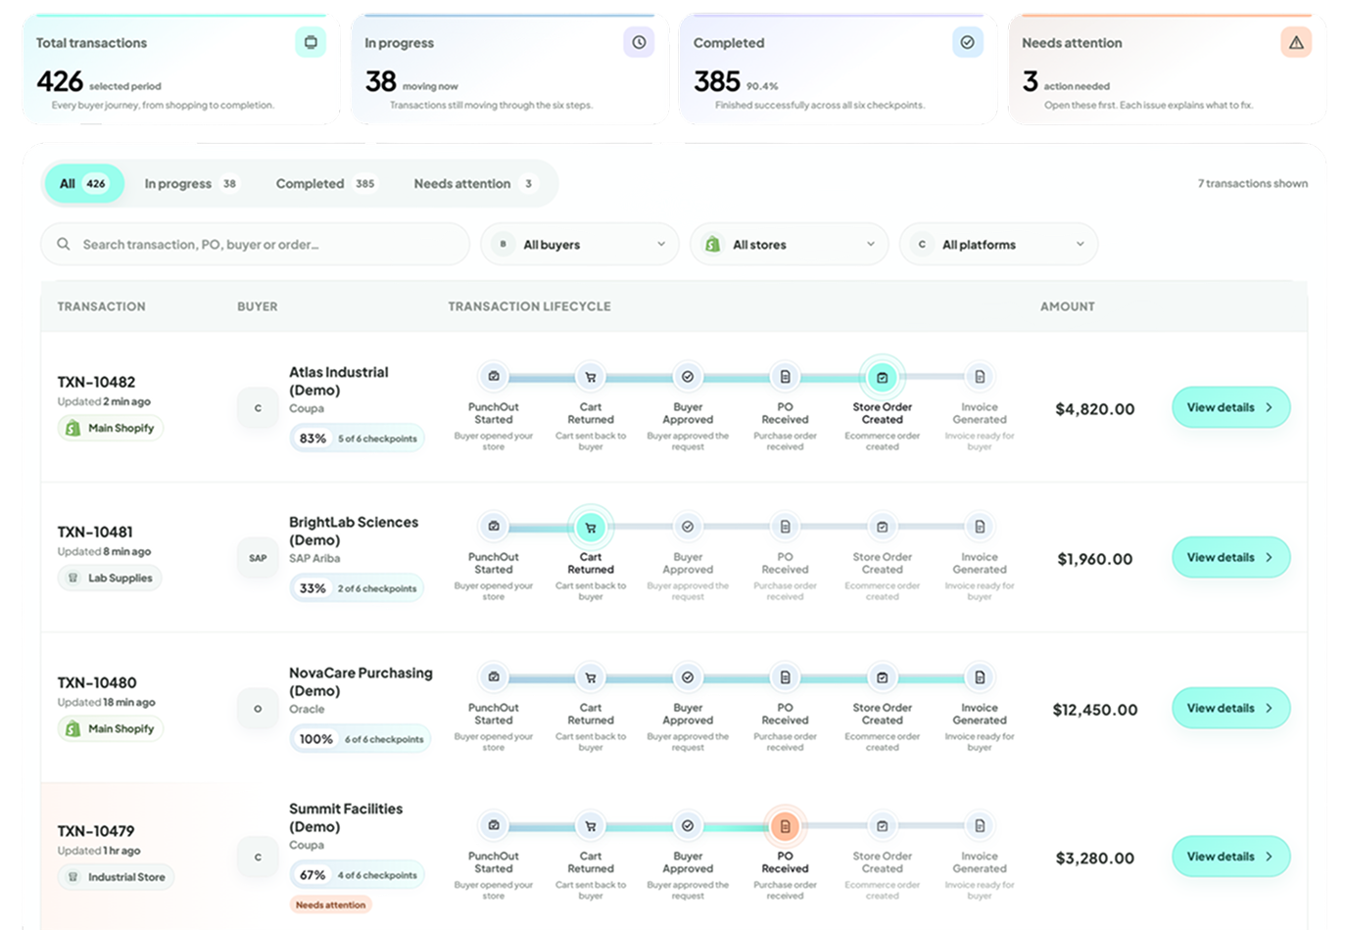Open the All stores dropdown
1345x930 pixels.
click(x=790, y=244)
